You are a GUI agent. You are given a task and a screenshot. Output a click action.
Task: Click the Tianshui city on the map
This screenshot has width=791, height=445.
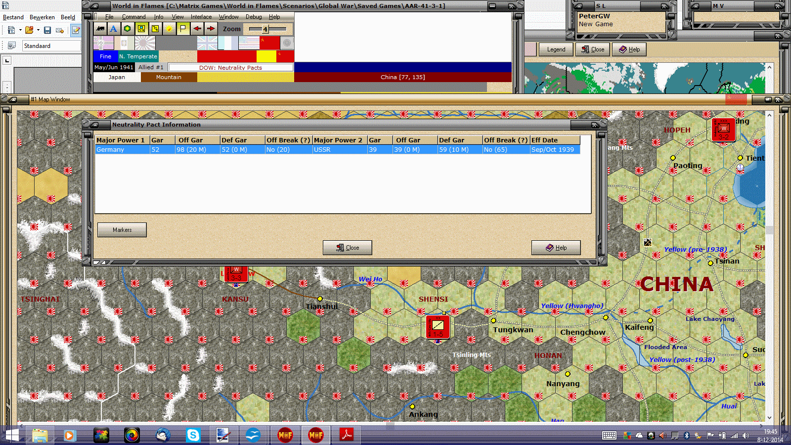320,299
